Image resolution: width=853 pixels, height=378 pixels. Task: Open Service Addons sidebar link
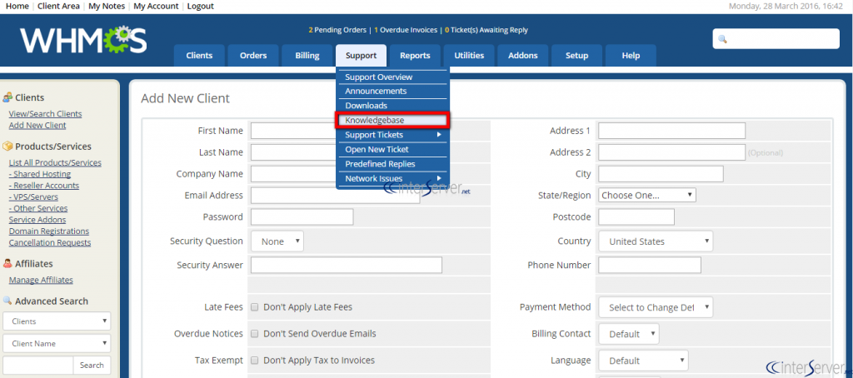click(37, 220)
